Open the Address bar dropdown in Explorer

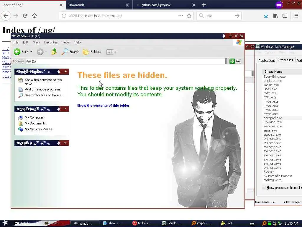point(226,61)
